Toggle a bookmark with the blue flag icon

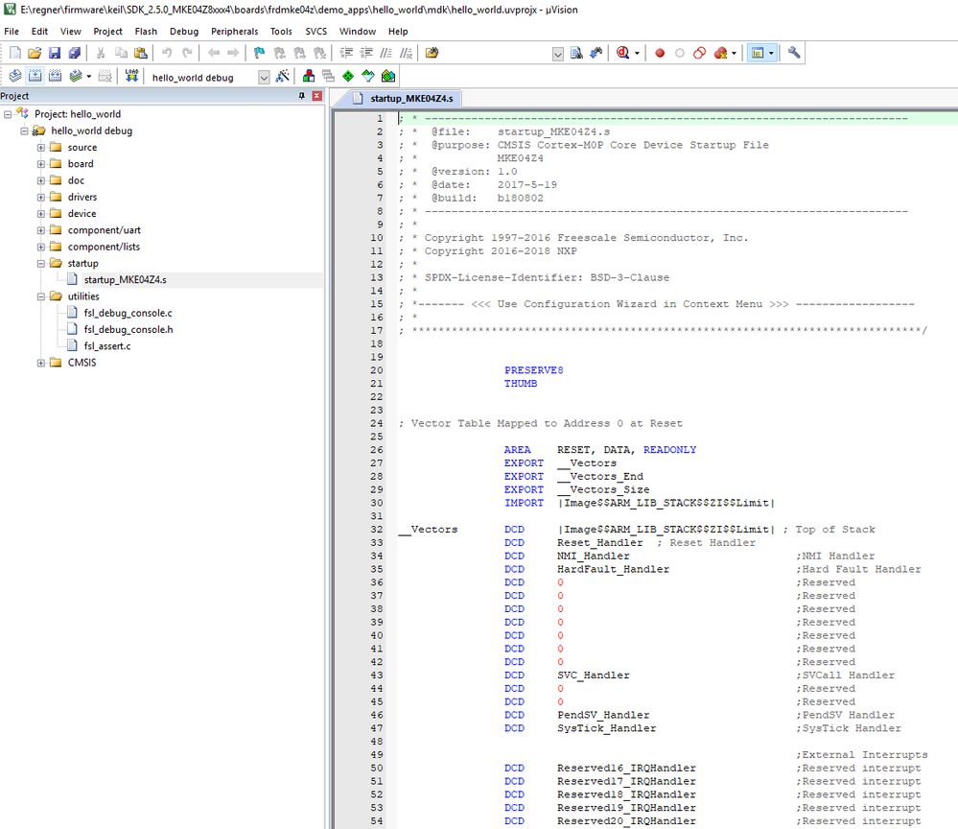pyautogui.click(x=259, y=53)
